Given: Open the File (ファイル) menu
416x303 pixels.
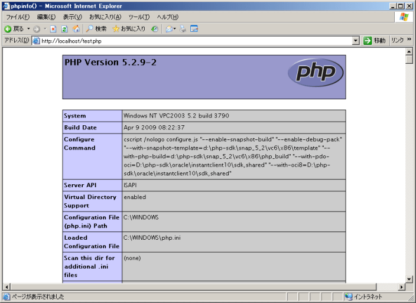Looking at the screenshot, I should click(18, 17).
